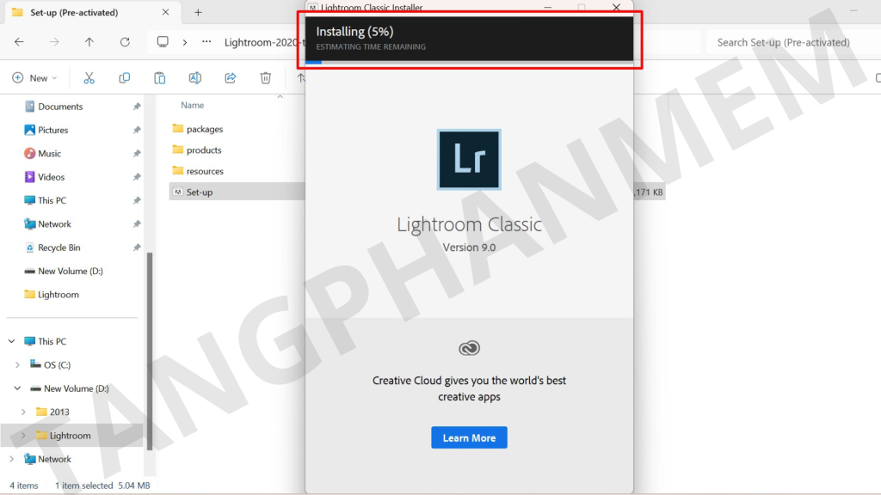
Task: Collapse This PC in navigation tree
Action: point(12,341)
